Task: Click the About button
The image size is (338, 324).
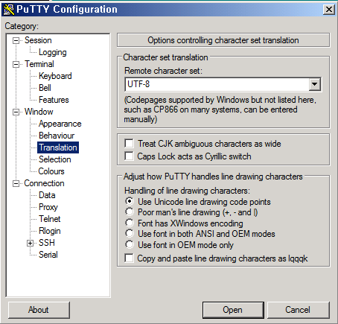Action: click(x=39, y=310)
